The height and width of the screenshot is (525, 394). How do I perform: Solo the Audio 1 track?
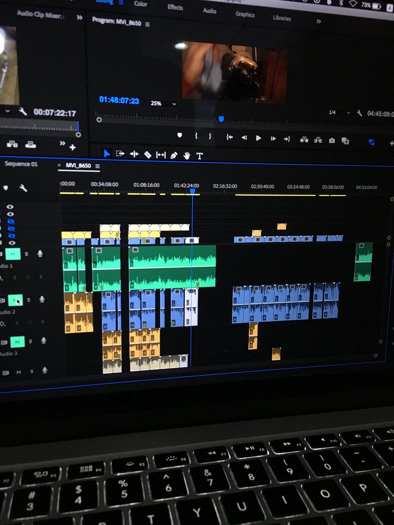tap(27, 254)
